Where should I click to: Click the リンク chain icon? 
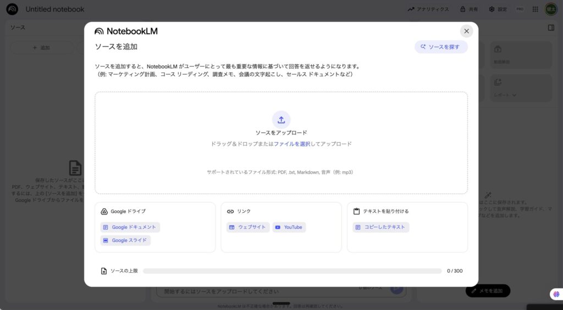230,211
